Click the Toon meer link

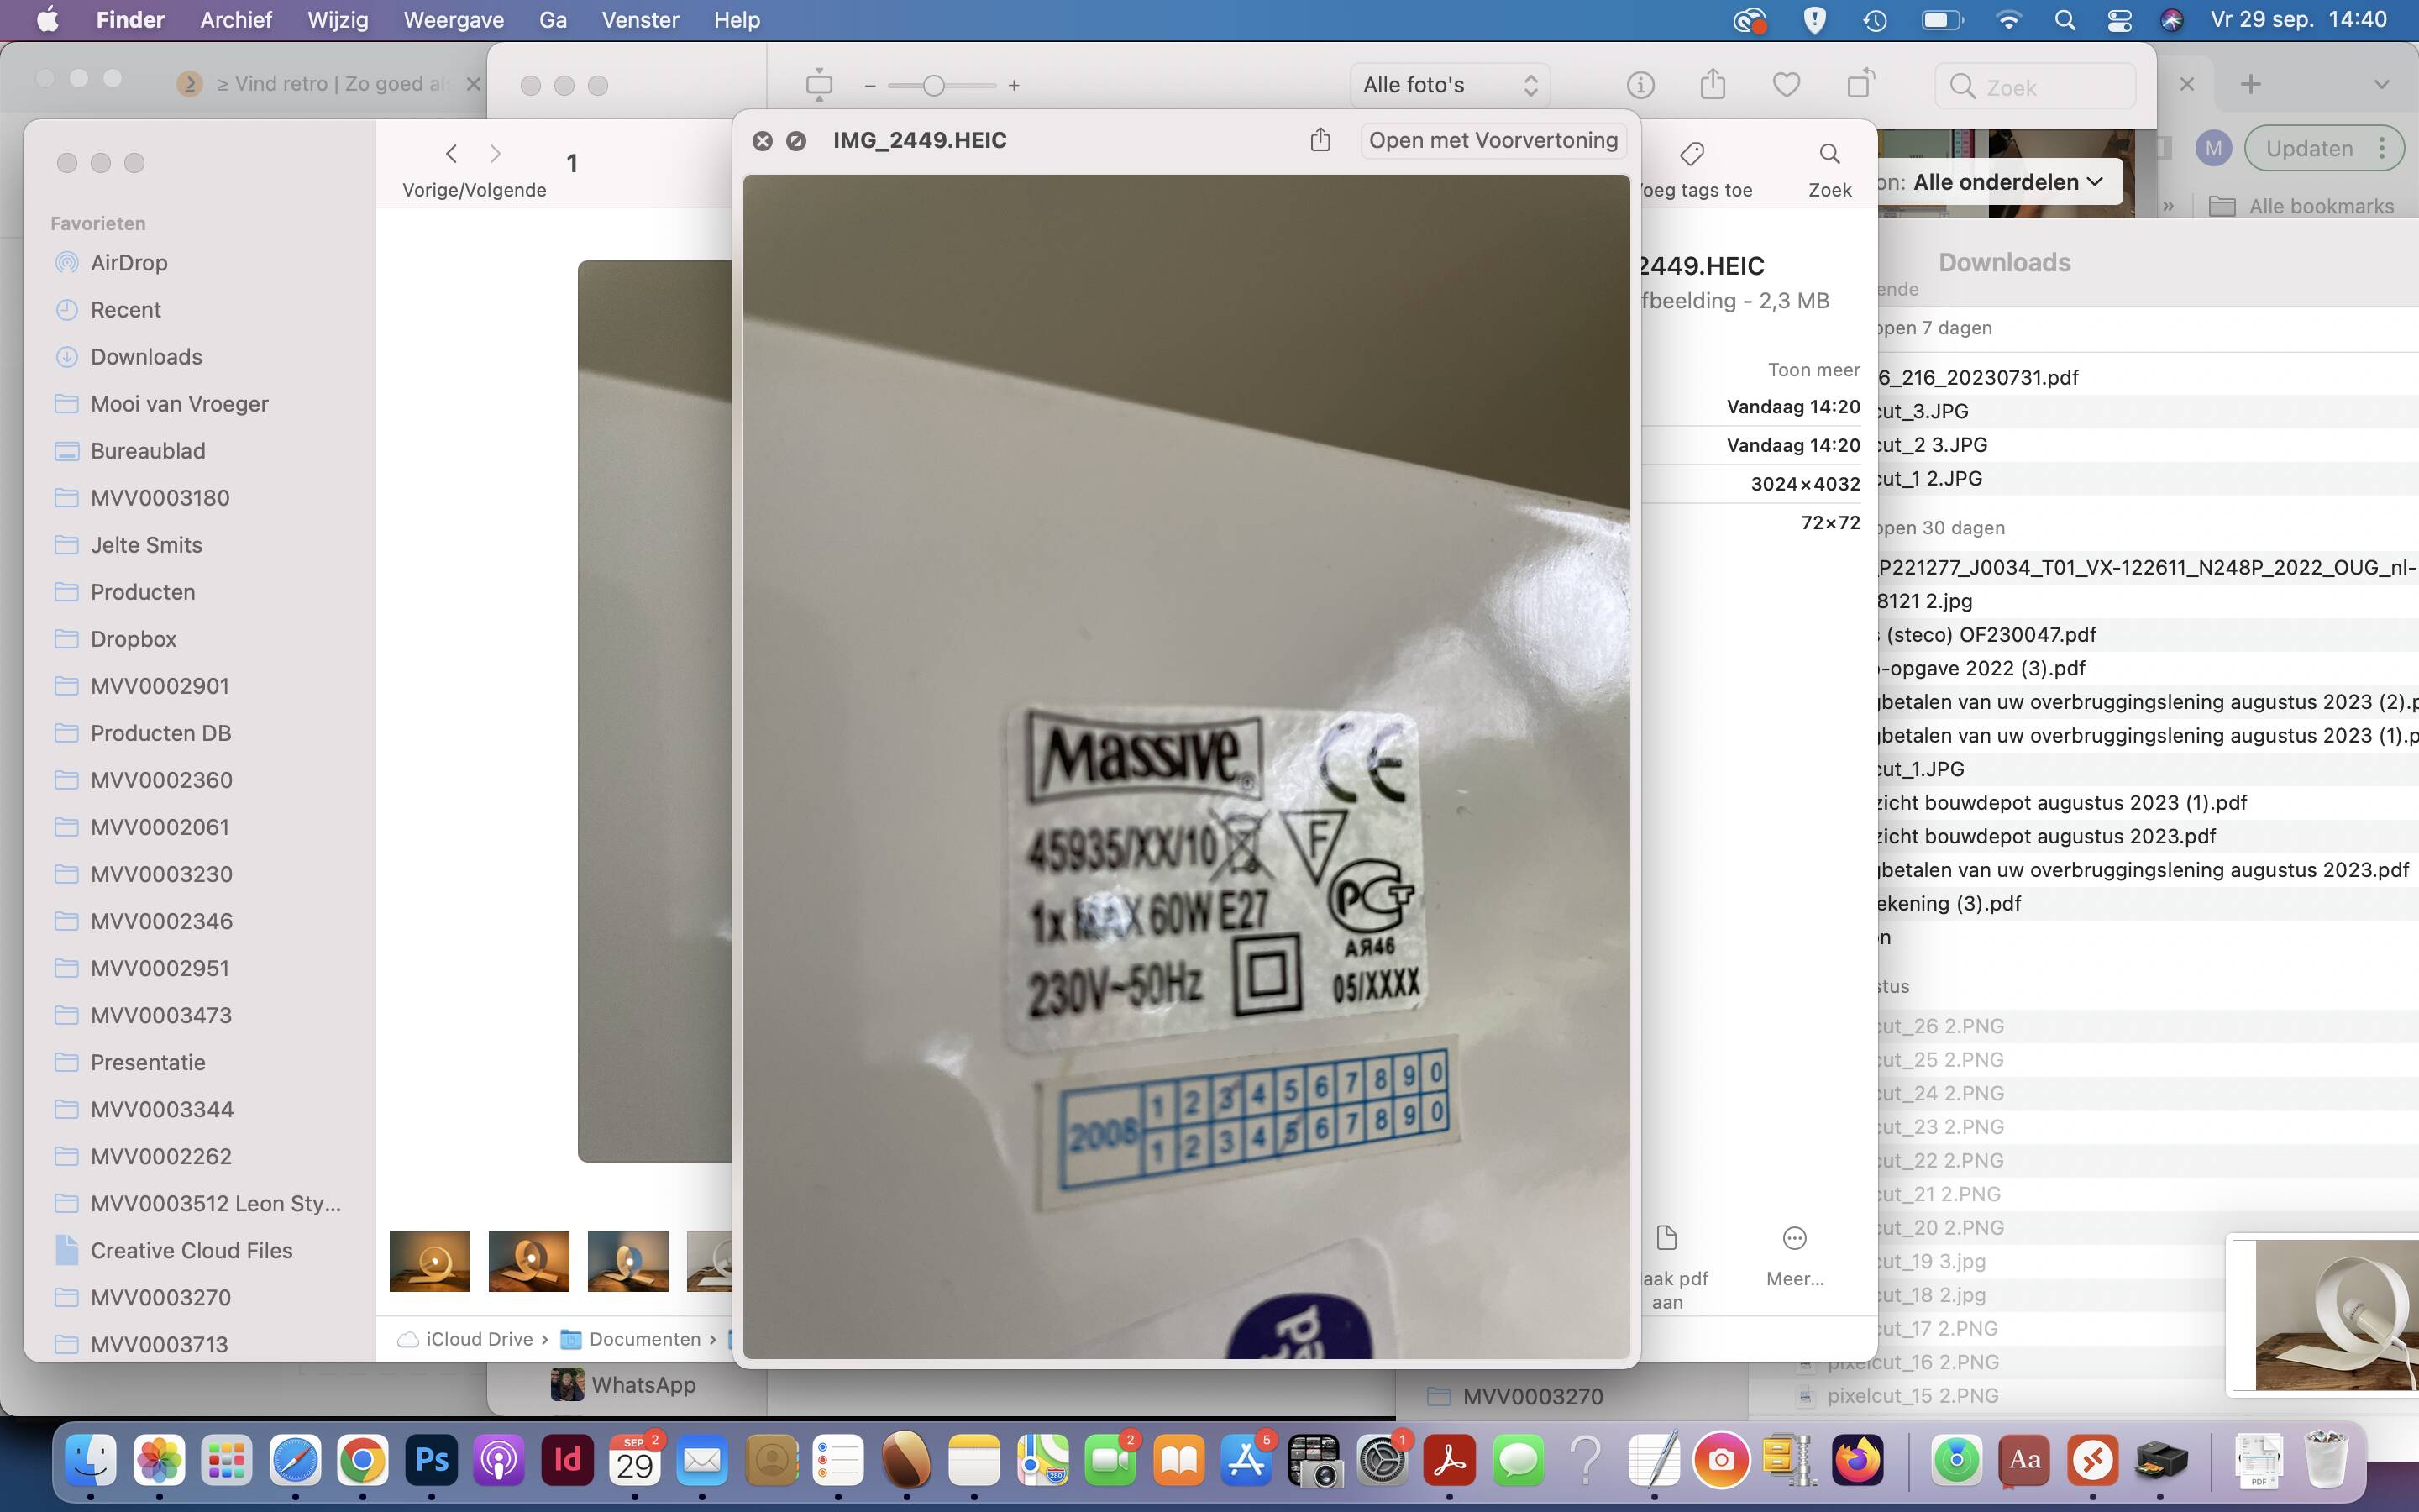[x=1813, y=370]
